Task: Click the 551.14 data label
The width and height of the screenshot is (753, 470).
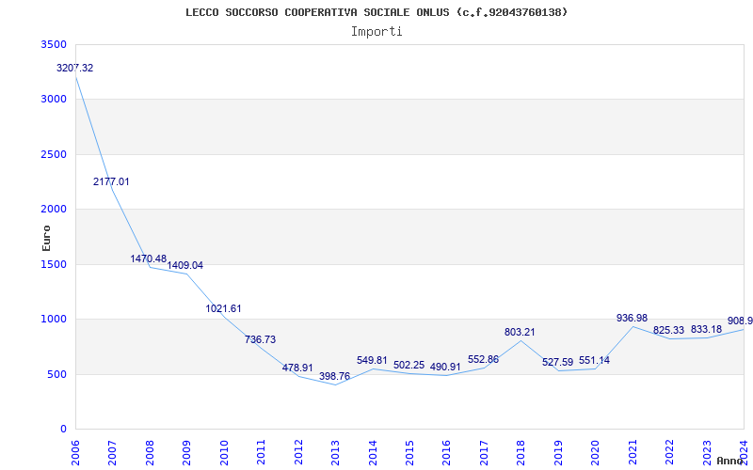Action: coord(594,360)
